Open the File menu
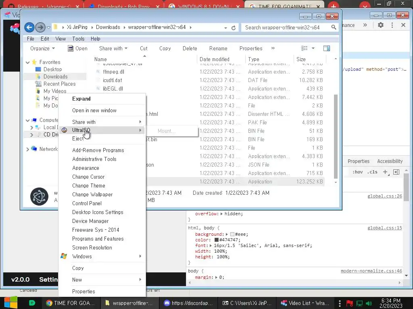 click(31, 39)
